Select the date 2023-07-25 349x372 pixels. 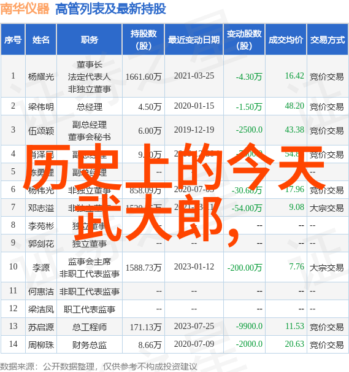(x=194, y=326)
